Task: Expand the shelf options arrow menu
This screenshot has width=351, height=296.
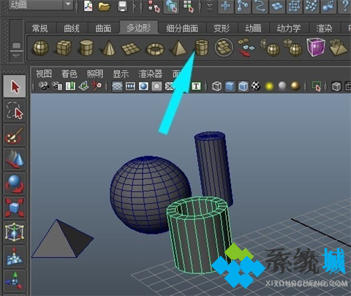Action: 16,57
